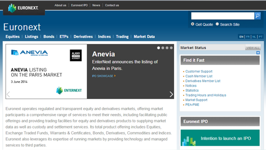Open the Indices menu

point(104,36)
